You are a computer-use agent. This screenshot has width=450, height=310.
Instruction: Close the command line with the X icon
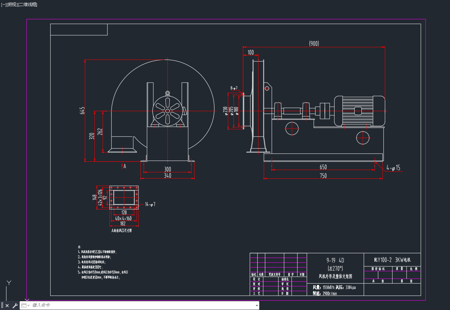[x=7, y=306]
